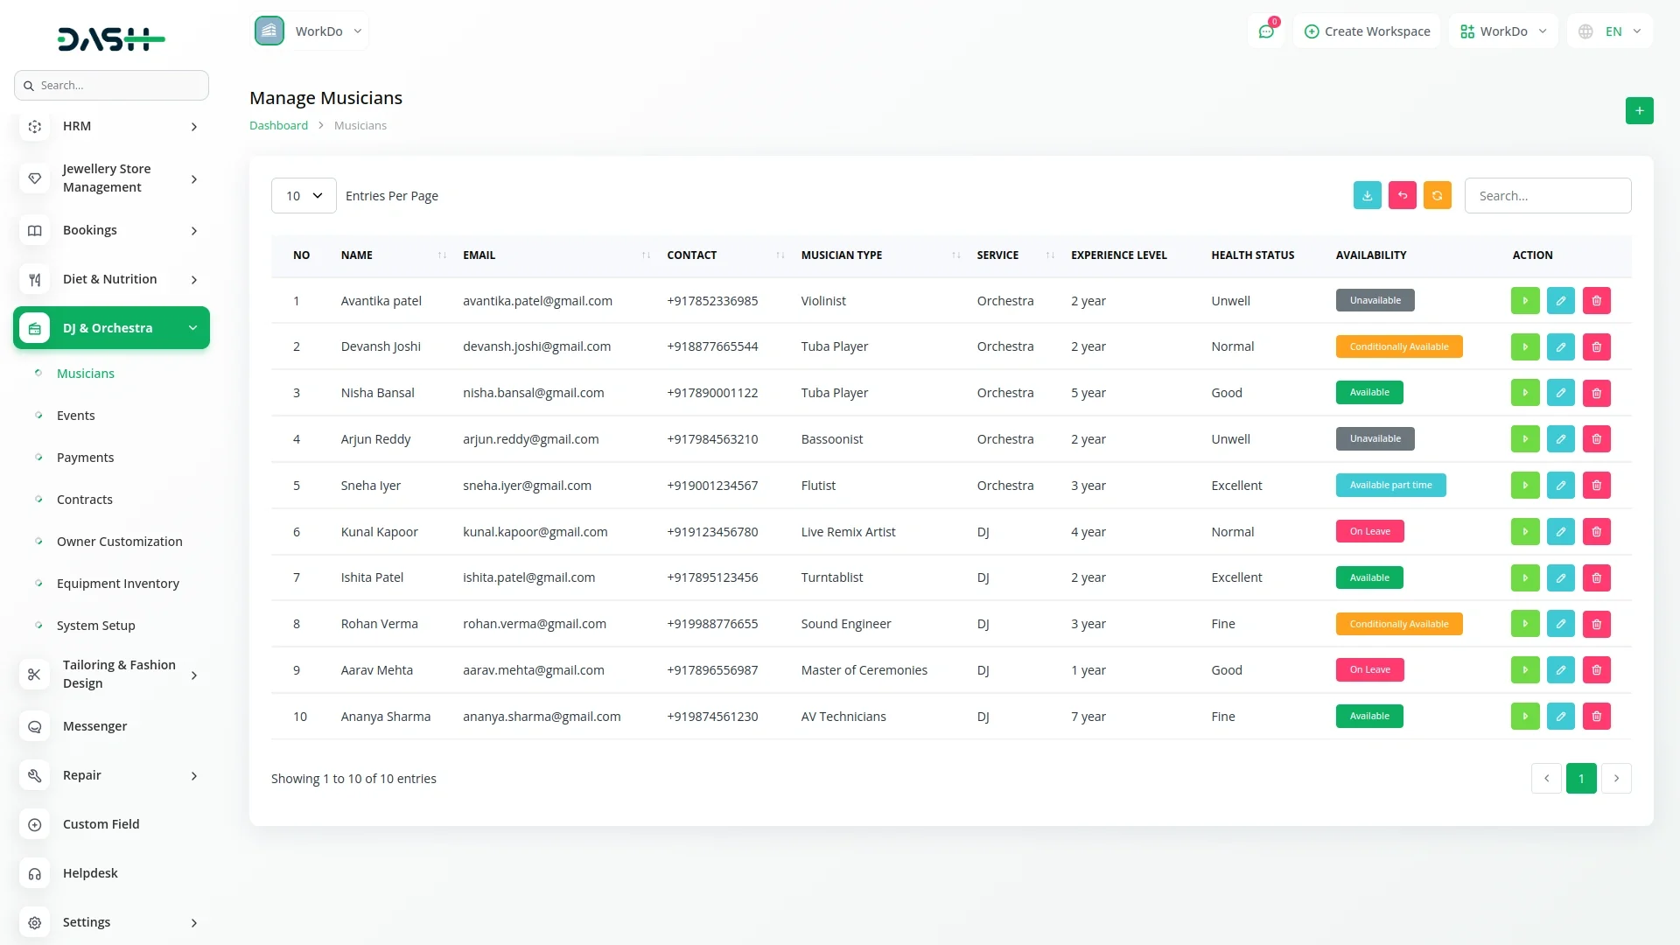Click the teal download export icon
This screenshot has height=945, width=1680.
coord(1367,195)
